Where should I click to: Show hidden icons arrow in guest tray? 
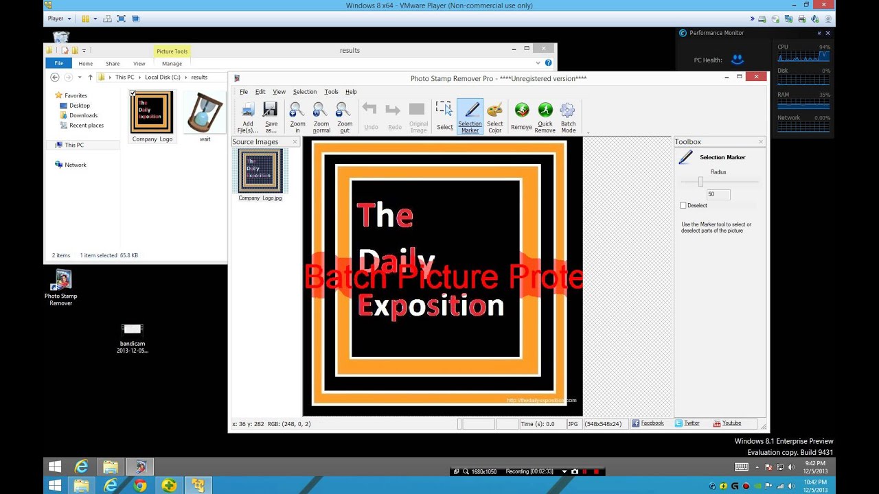click(759, 467)
